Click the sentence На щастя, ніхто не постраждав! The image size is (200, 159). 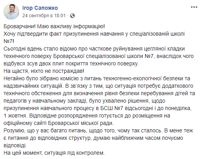(x=44, y=71)
